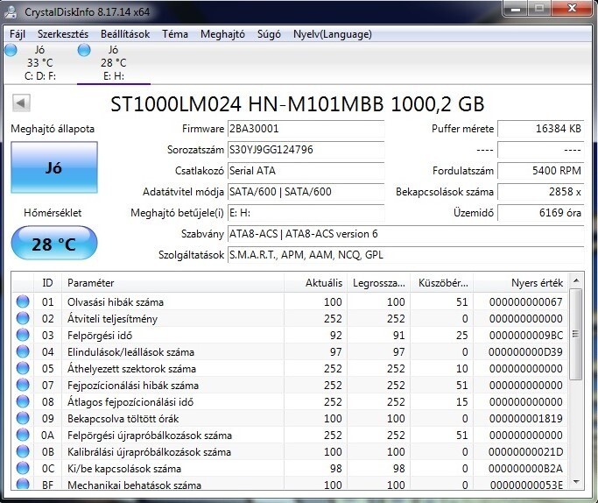This screenshot has width=598, height=503.
Task: Click the SMART list scrollbar down arrow
Action: point(576,482)
